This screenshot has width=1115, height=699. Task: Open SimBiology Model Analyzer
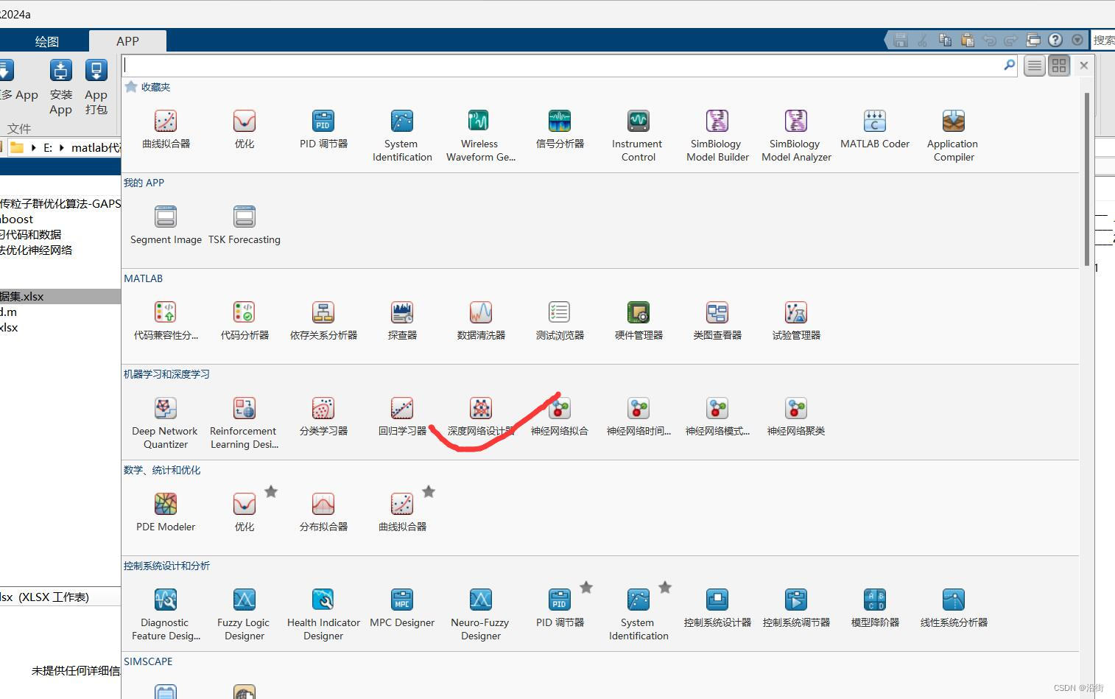coord(796,136)
